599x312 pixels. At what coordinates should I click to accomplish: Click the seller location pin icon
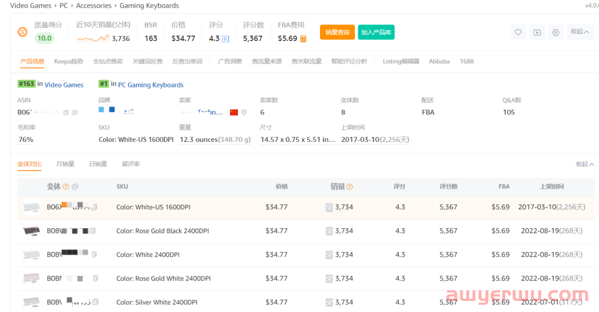[243, 112]
